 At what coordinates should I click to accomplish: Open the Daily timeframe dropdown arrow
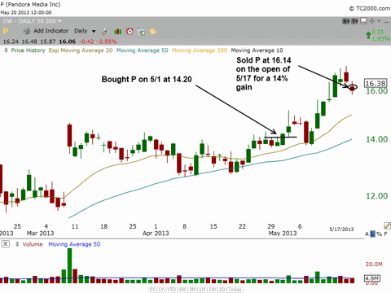tap(94, 32)
